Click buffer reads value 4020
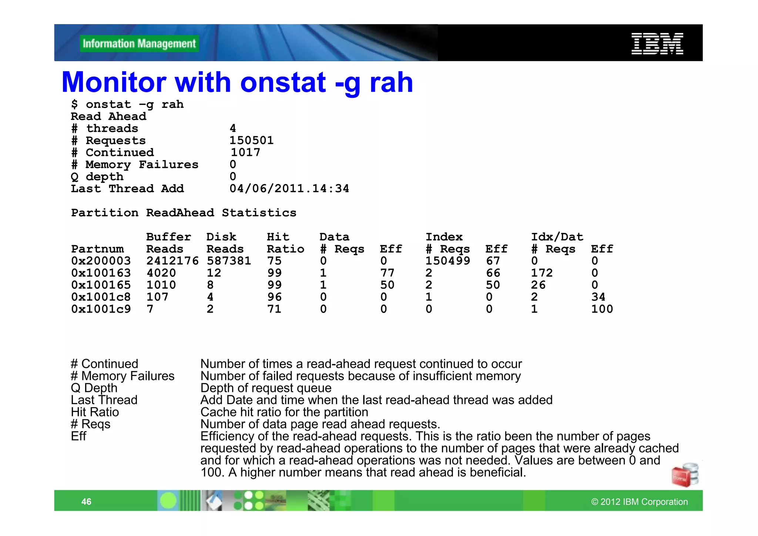This screenshot has width=758, height=536. 161,273
